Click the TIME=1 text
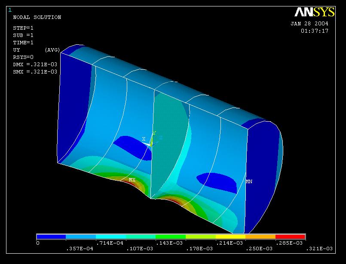Screen dimensions: 346x264 (23, 43)
